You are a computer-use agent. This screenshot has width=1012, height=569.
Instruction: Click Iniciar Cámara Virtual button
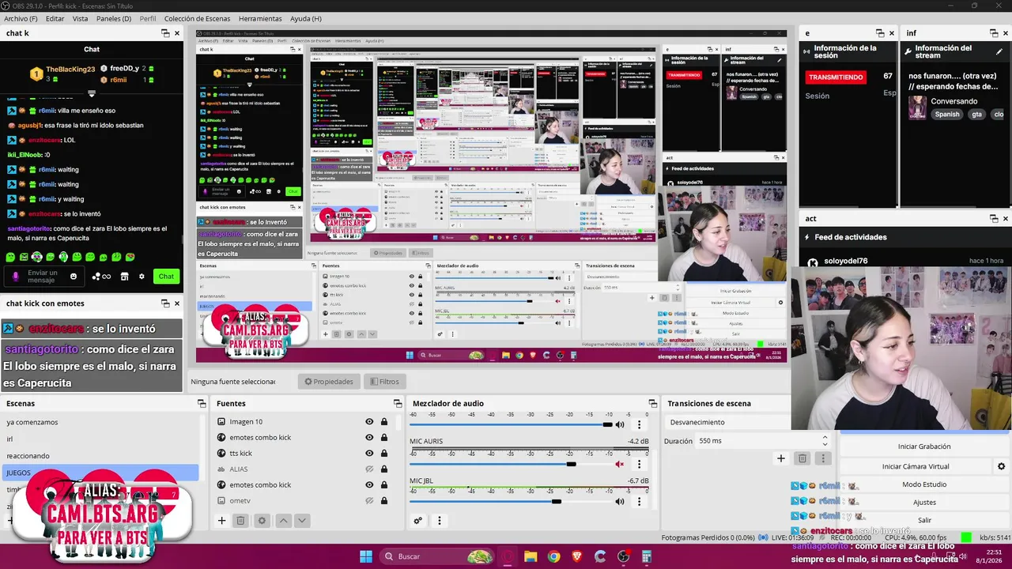tap(916, 466)
